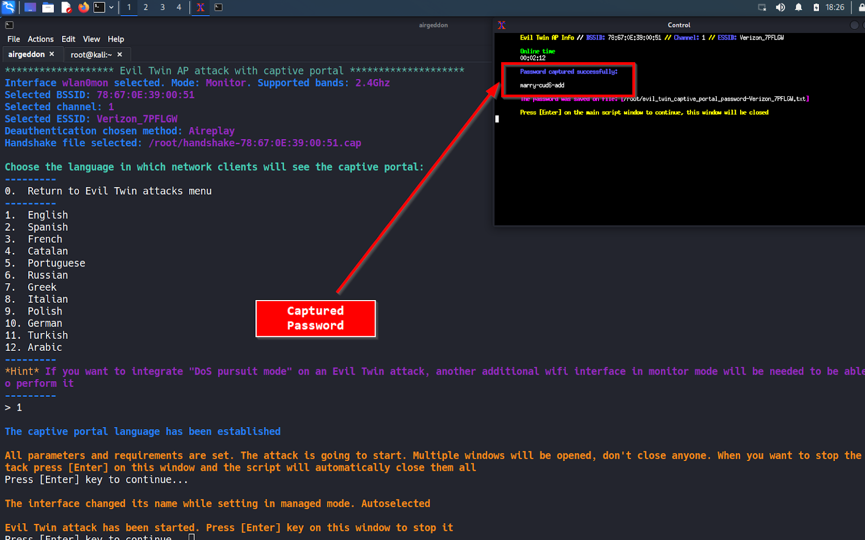Switch to the root@kali:~ tab
865x540 pixels.
pyautogui.click(x=91, y=55)
